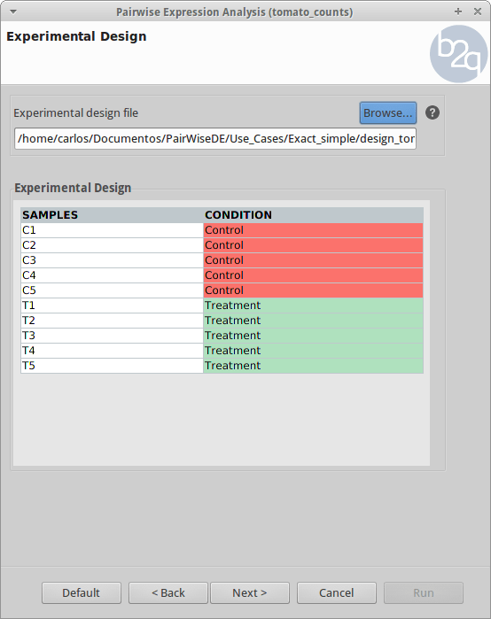Image resolution: width=491 pixels, height=619 pixels.
Task: Select sample T2 row cell
Action: click(112, 321)
